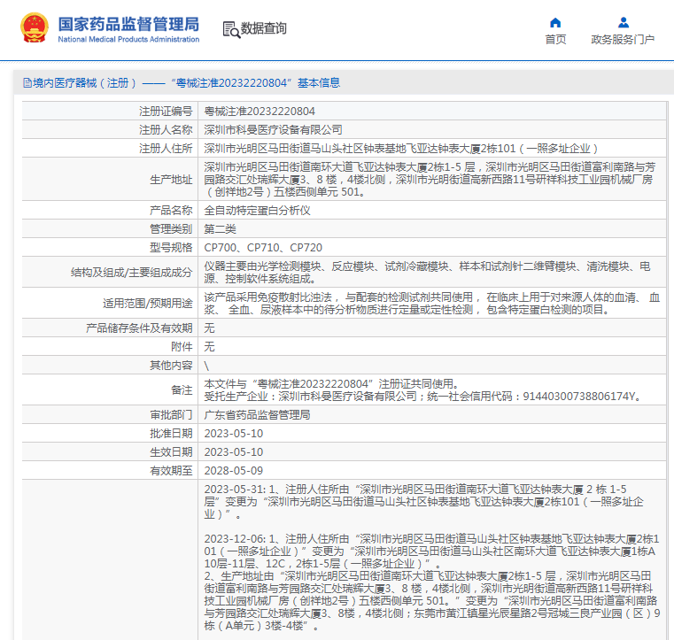
Task: Click the 生产地址 label cell
Action: tap(110, 180)
